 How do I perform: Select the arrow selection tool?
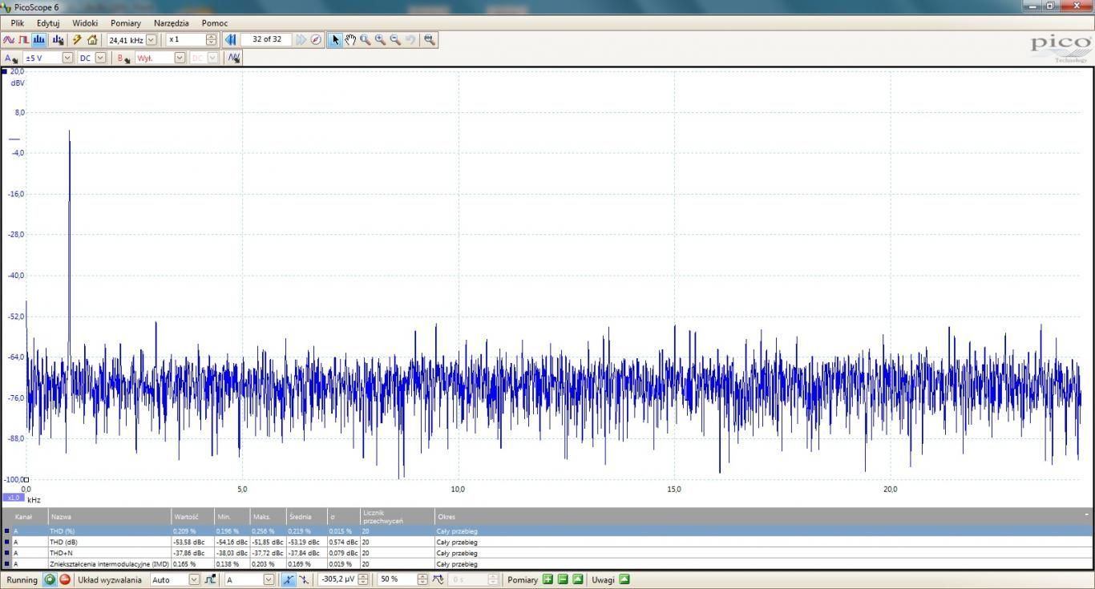(335, 39)
